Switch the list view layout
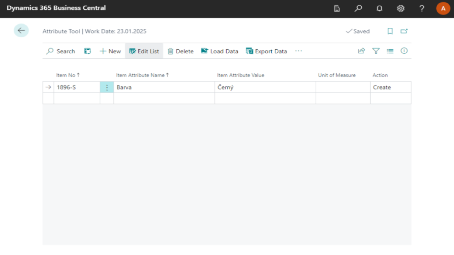 click(x=390, y=51)
